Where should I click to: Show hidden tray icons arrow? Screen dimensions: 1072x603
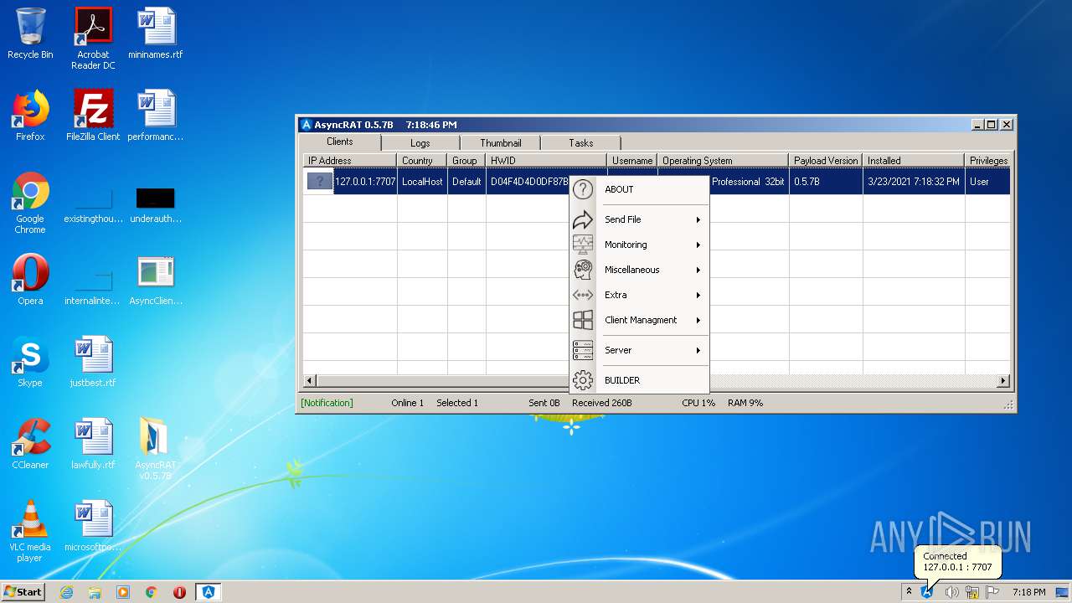[909, 592]
